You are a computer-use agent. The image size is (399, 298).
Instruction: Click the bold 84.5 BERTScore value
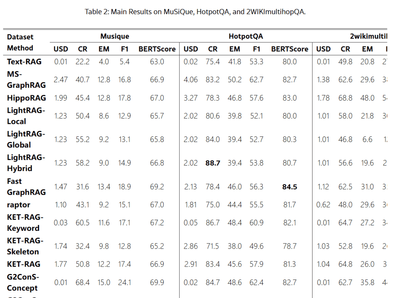289,187
